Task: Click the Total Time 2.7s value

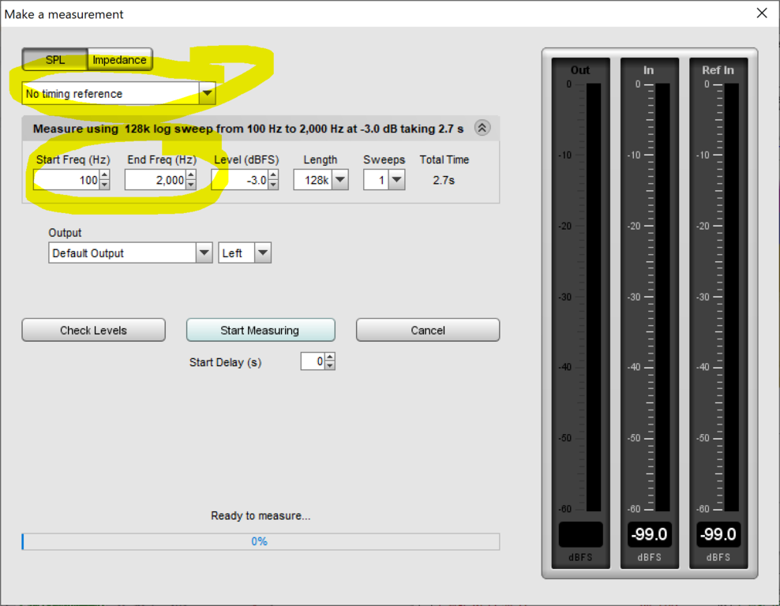Action: click(x=444, y=180)
